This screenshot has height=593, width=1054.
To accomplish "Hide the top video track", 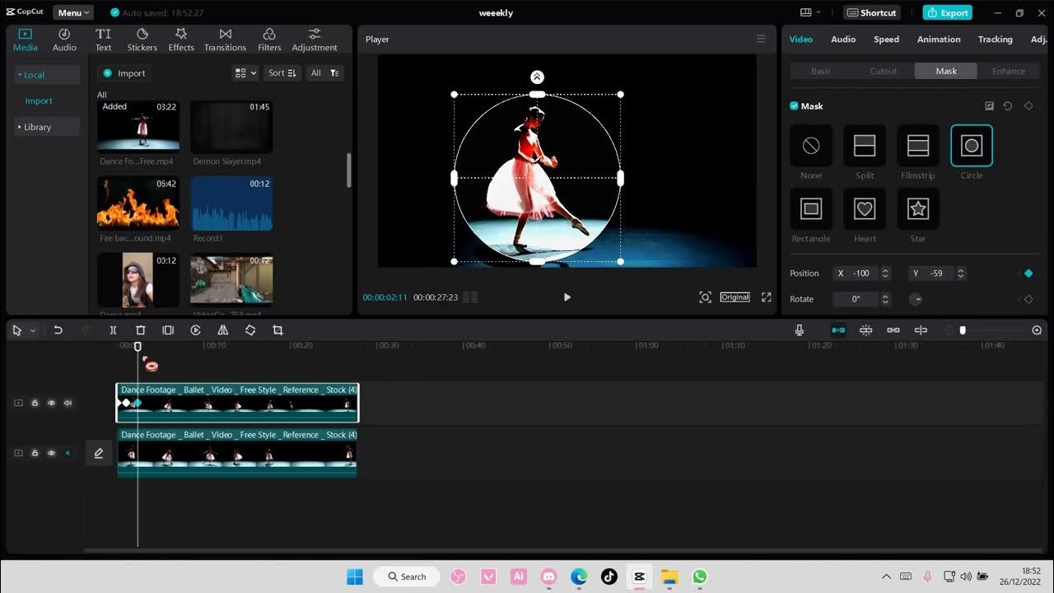I will click(x=51, y=403).
